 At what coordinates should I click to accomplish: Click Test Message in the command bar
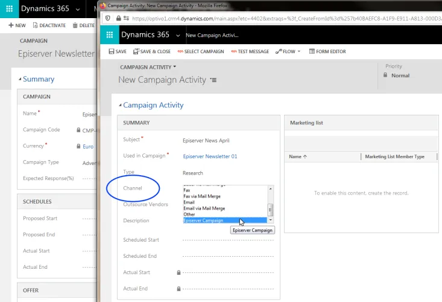click(250, 51)
